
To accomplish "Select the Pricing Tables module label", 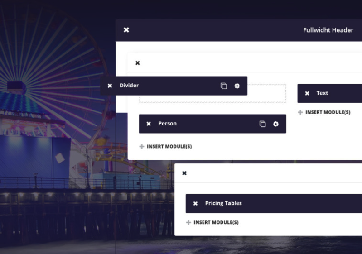I will pyautogui.click(x=223, y=203).
